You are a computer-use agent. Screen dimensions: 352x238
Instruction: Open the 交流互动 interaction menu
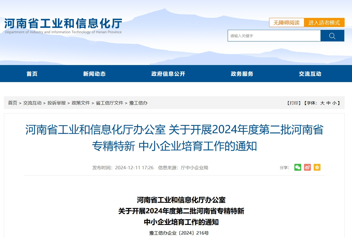310,74
